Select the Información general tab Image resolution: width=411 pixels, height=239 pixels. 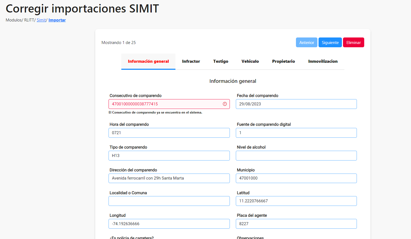coord(148,61)
